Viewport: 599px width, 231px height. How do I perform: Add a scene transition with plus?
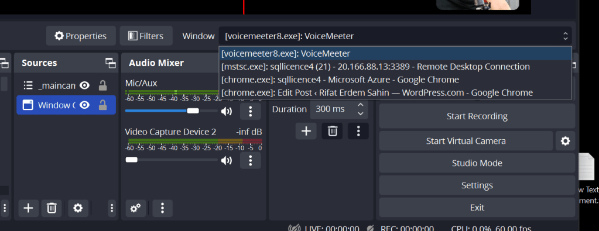[x=306, y=131]
